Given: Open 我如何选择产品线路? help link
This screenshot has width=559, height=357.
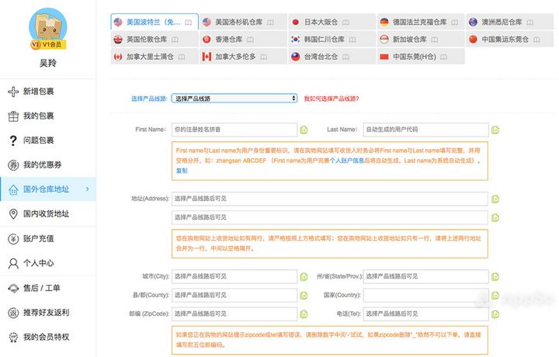Looking at the screenshot, I should point(332,99).
